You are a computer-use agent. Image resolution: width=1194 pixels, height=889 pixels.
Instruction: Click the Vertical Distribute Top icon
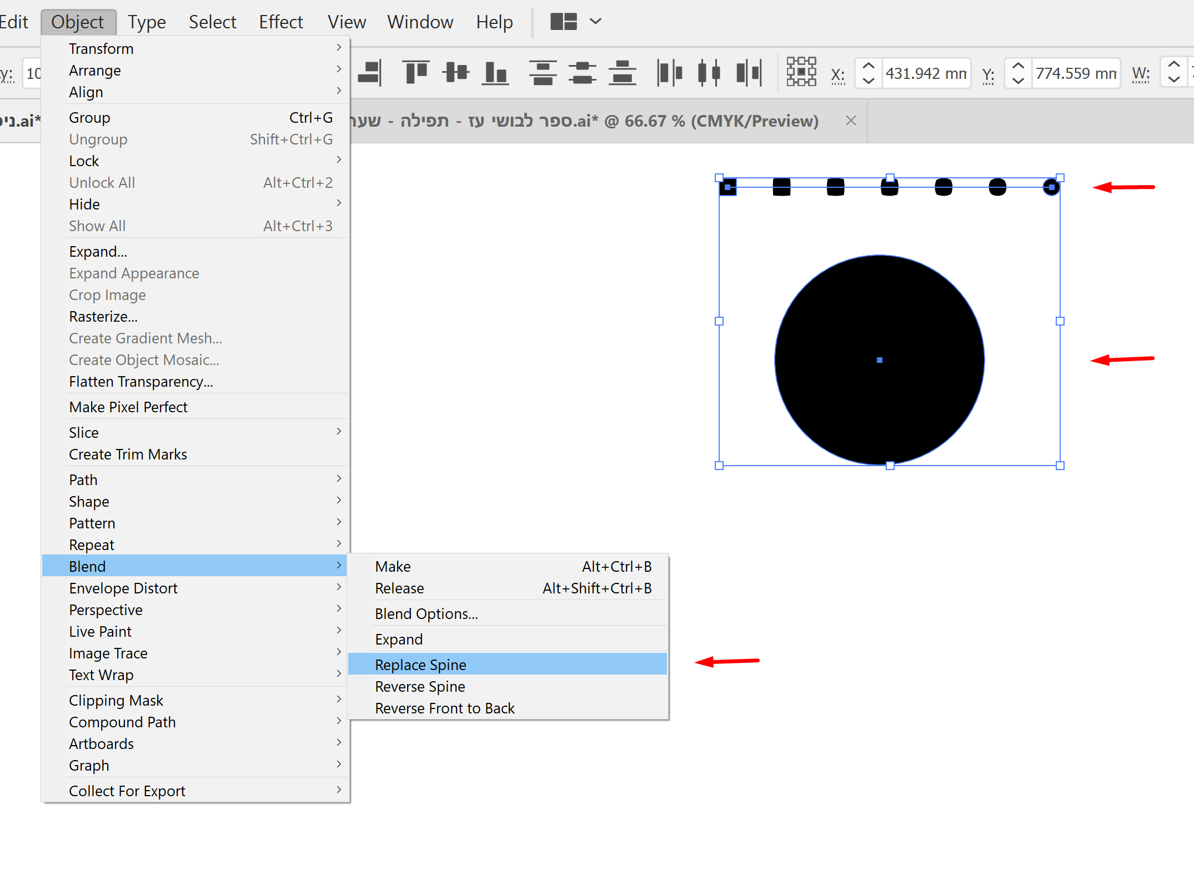[543, 73]
